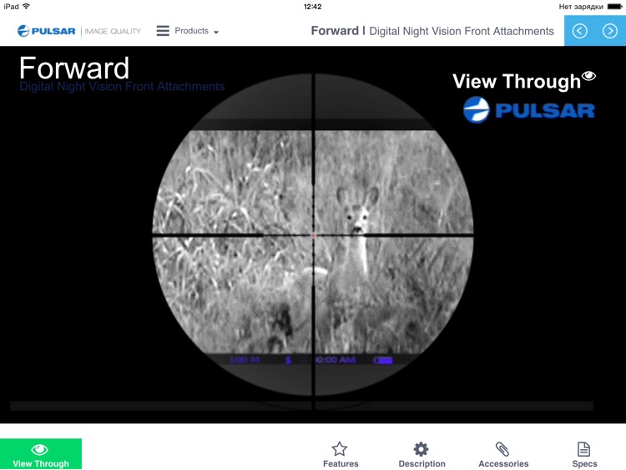Tap the dark progress bar below scope
This screenshot has width=626, height=470.
tap(302, 406)
